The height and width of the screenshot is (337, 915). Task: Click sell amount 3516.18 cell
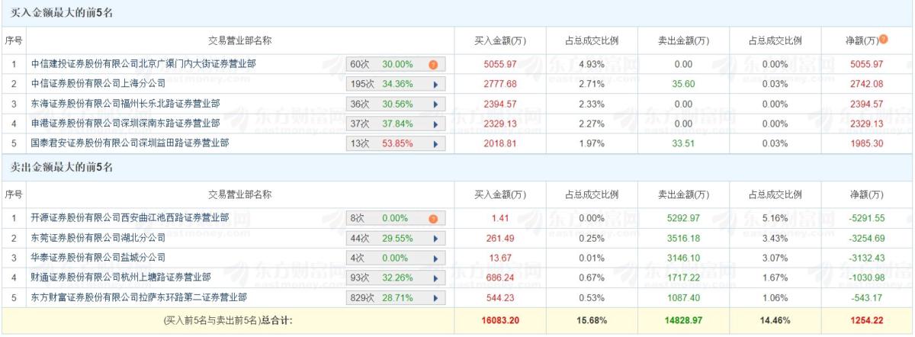pos(683,238)
